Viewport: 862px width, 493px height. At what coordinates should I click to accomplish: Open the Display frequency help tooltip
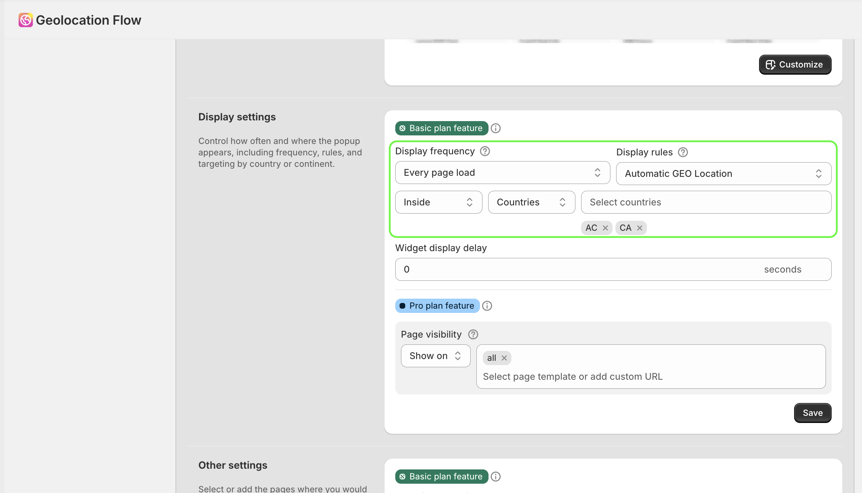(x=485, y=151)
